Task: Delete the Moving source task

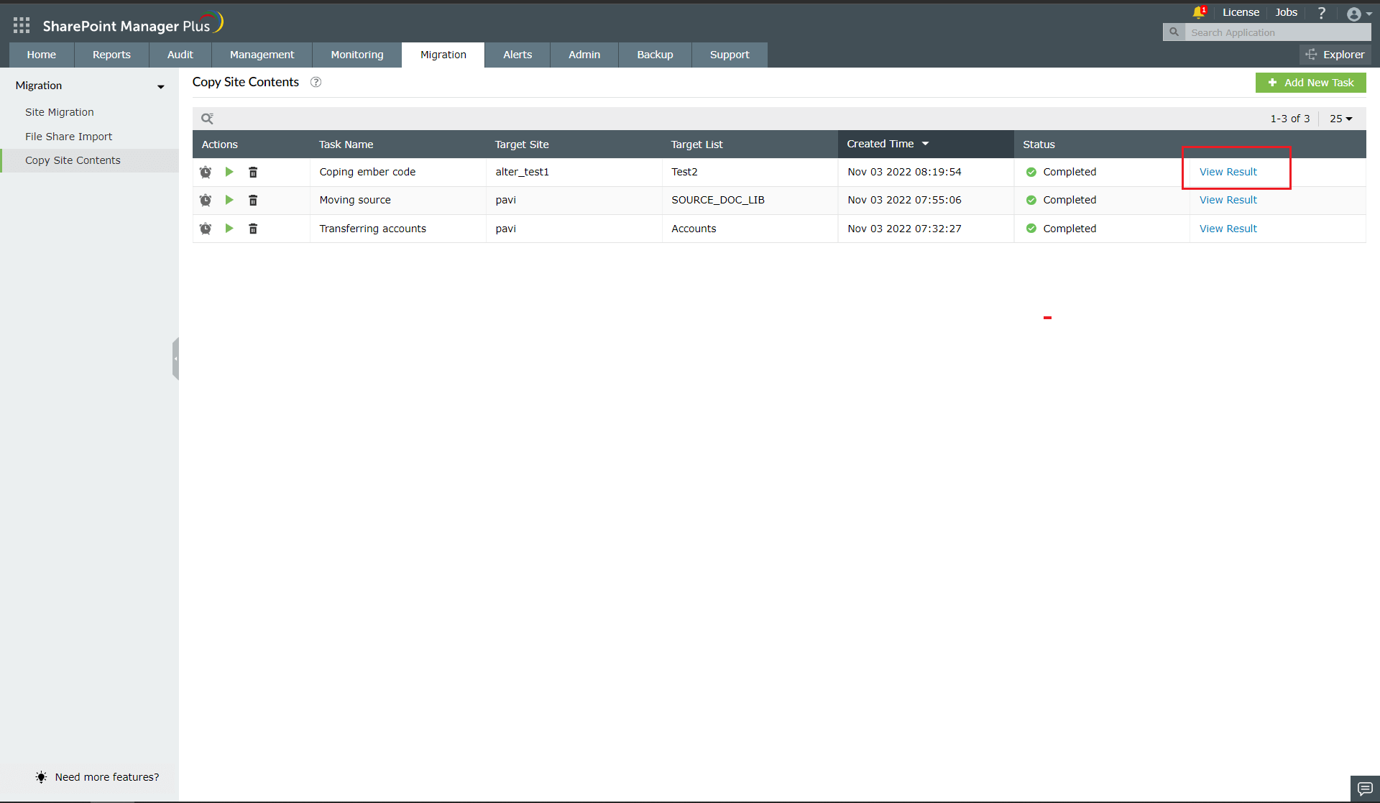Action: 252,200
